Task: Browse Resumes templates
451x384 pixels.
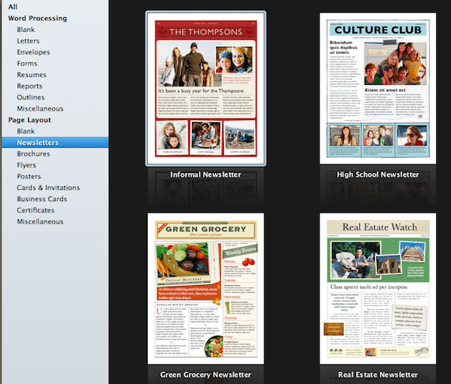Action: 32,75
